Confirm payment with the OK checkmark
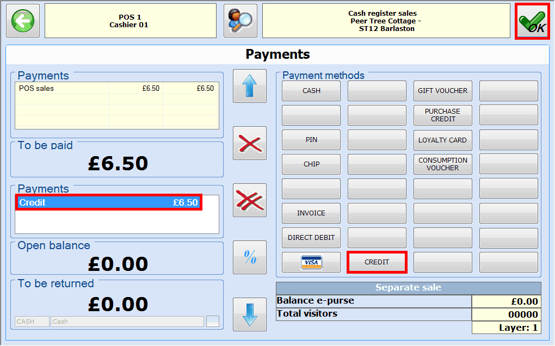The width and height of the screenshot is (555, 346). coord(532,22)
